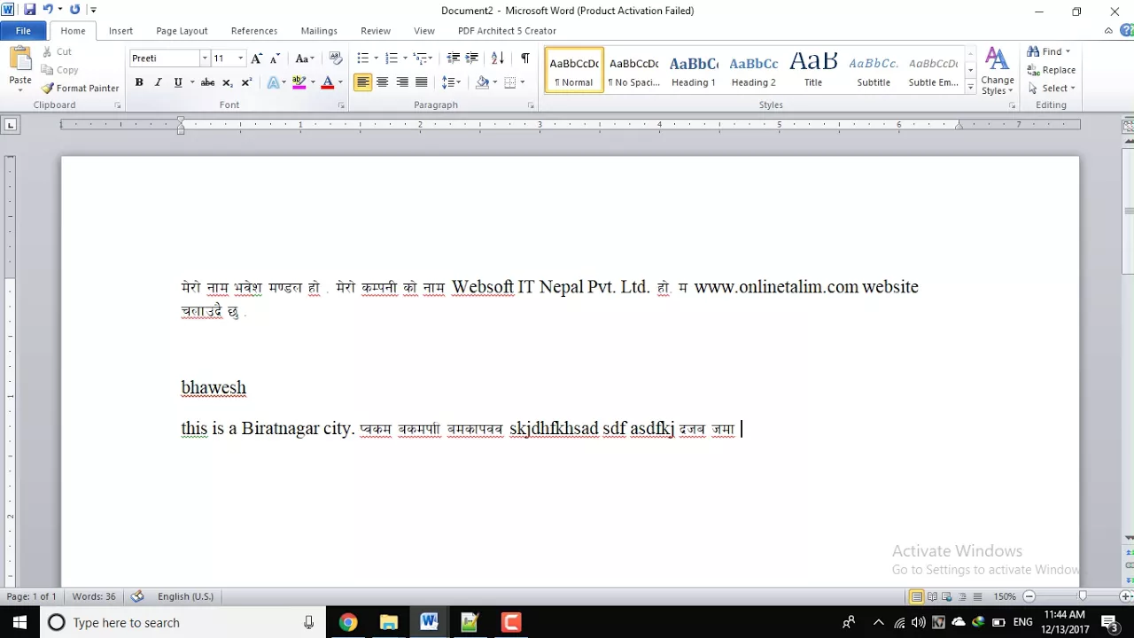The height and width of the screenshot is (638, 1134).
Task: Apply Strikethrough formatting
Action: [x=207, y=82]
